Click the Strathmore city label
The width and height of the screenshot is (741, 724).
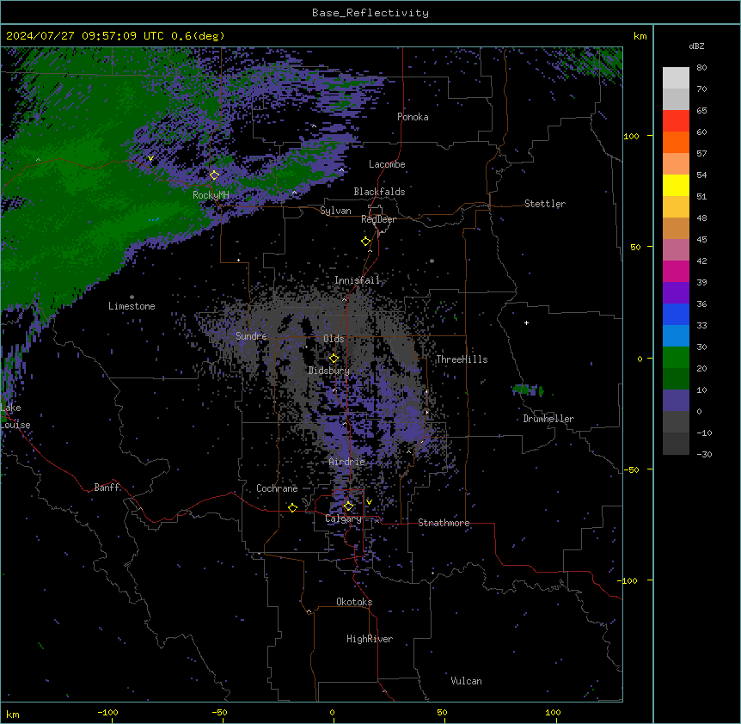[444, 523]
